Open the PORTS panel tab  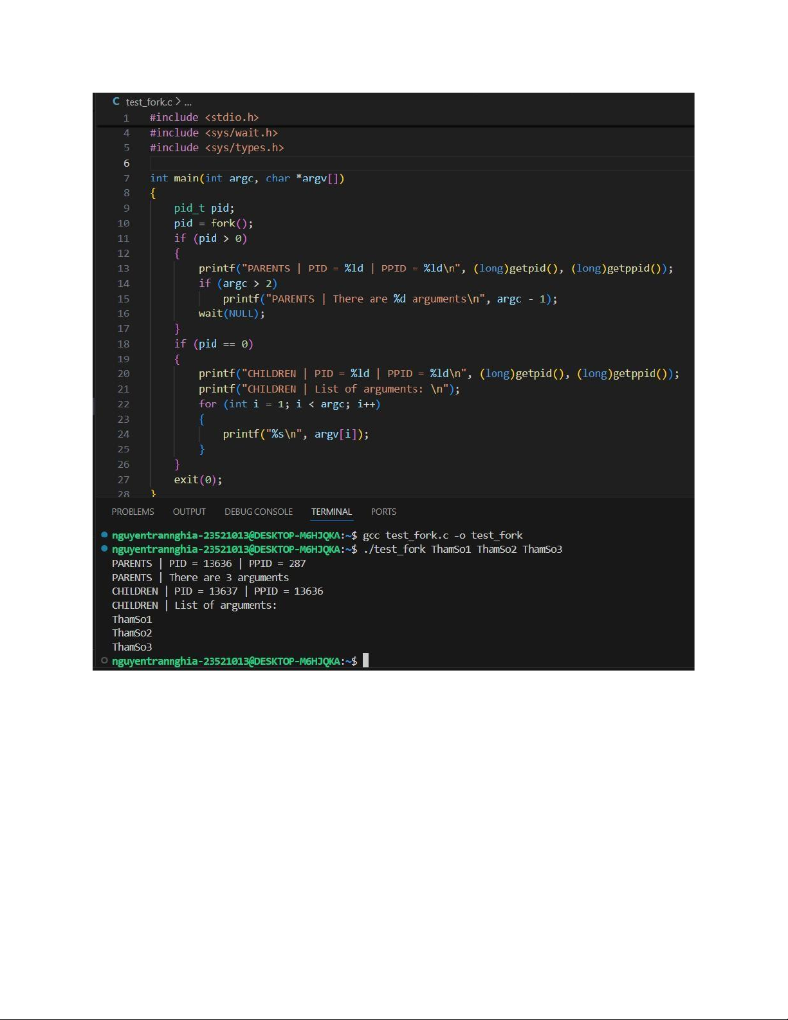pos(383,512)
